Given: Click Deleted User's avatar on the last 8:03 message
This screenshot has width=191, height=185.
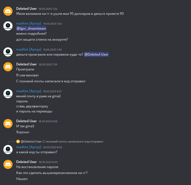Looking at the screenshot, I should (x=8, y=164).
